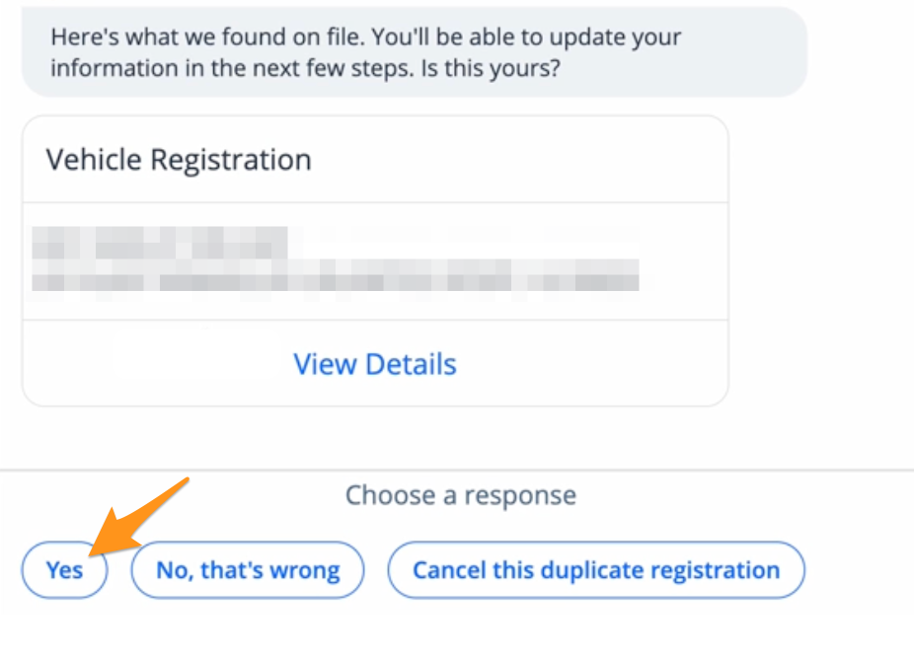Confirm the registration by pressing Yes
This screenshot has width=914, height=655.
click(x=64, y=570)
